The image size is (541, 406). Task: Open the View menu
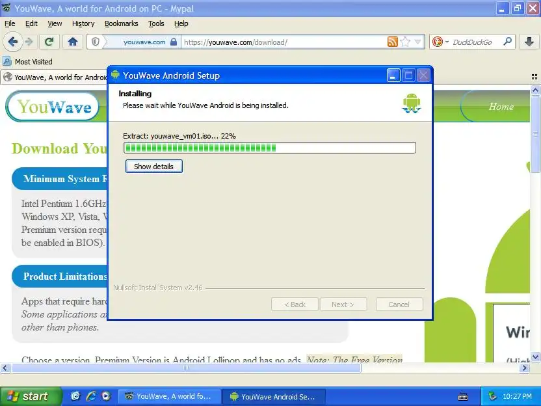coord(55,23)
